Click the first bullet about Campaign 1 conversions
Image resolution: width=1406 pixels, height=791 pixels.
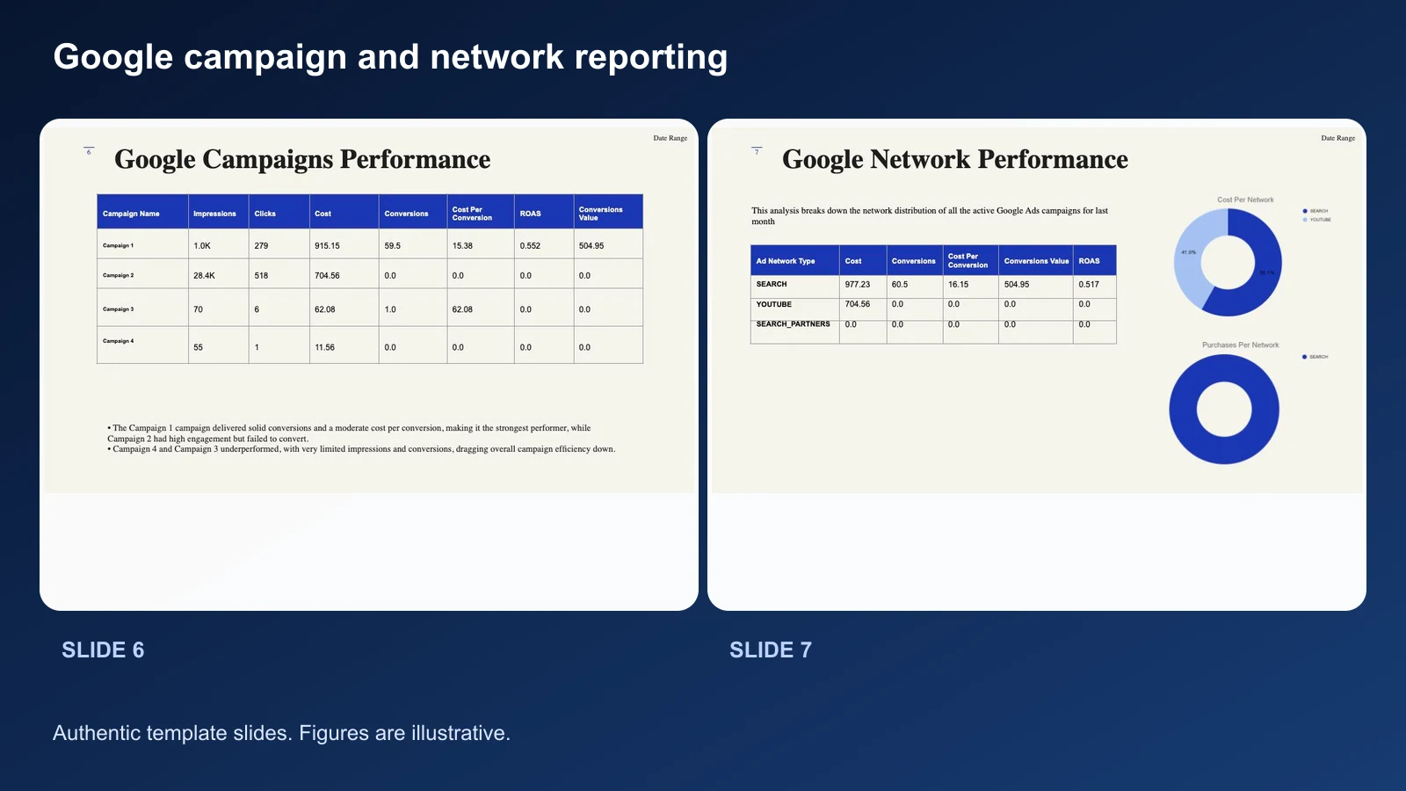click(x=349, y=433)
